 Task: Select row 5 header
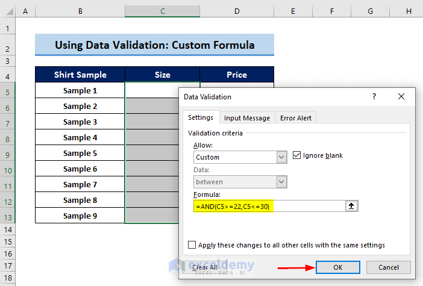point(8,91)
